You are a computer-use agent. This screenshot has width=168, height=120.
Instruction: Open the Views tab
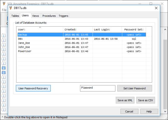[35, 16]
